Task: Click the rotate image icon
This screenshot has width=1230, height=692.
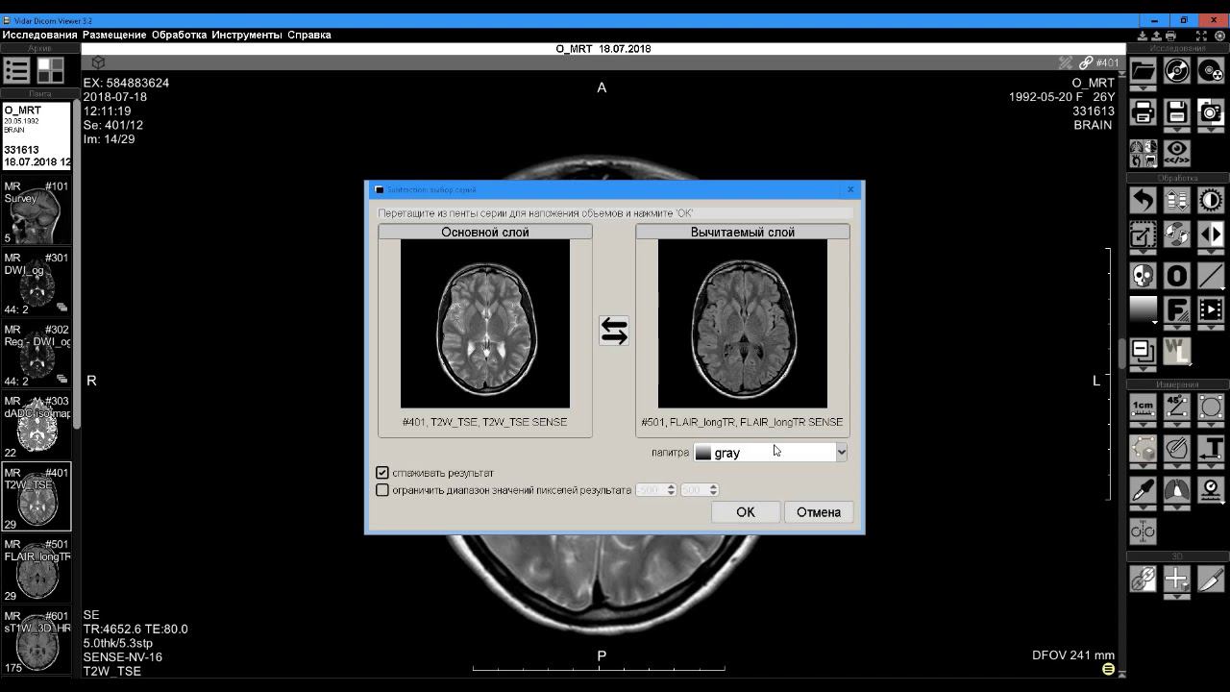Action: [1176, 235]
